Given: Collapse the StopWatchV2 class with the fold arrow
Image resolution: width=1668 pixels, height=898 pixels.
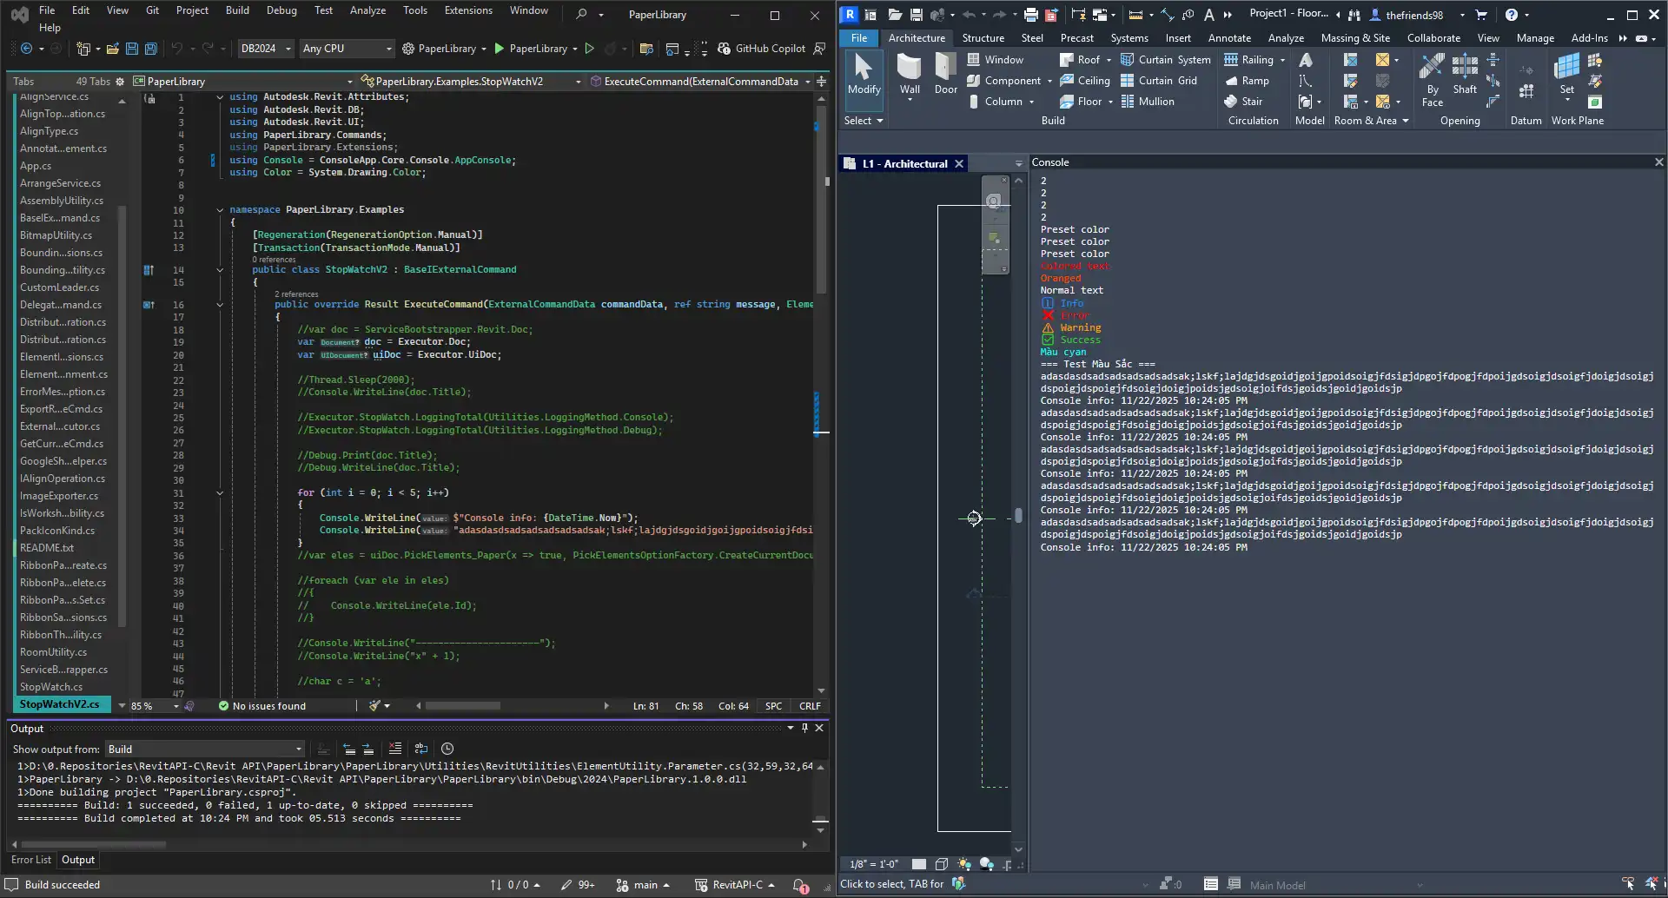Looking at the screenshot, I should (x=220, y=269).
